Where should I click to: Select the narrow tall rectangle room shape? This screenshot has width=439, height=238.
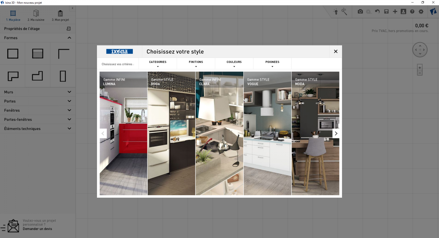(x=63, y=76)
